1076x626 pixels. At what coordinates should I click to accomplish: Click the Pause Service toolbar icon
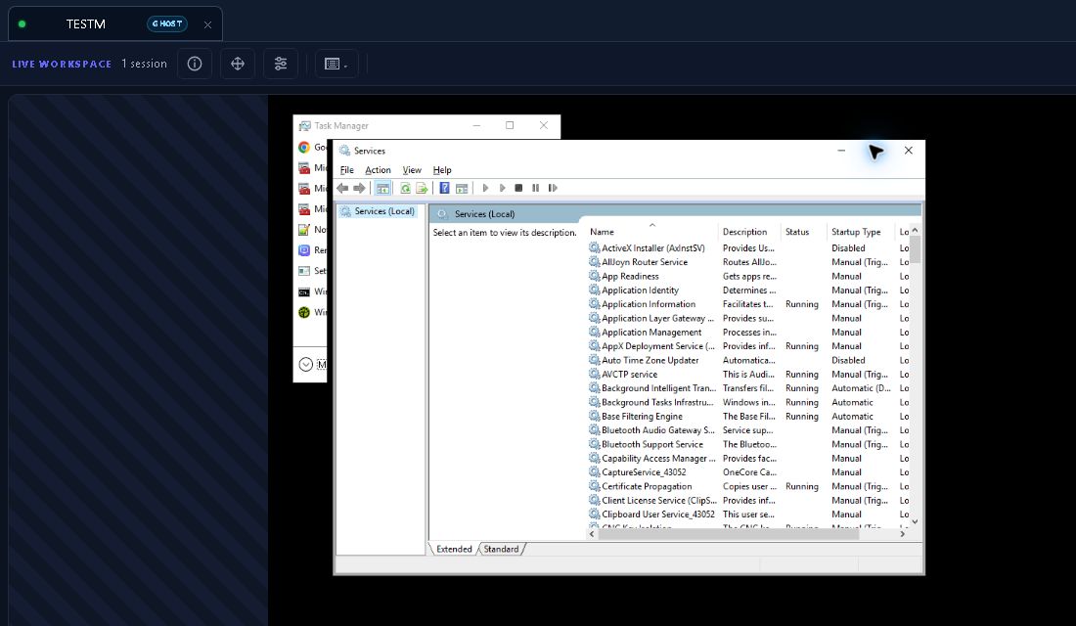[535, 188]
